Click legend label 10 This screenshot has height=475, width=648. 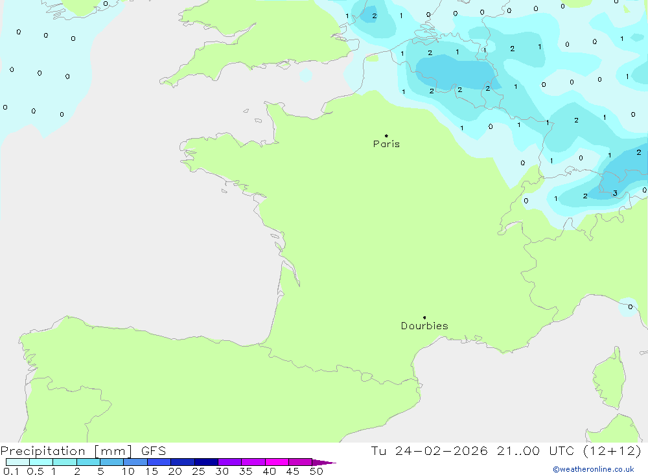pos(128,471)
